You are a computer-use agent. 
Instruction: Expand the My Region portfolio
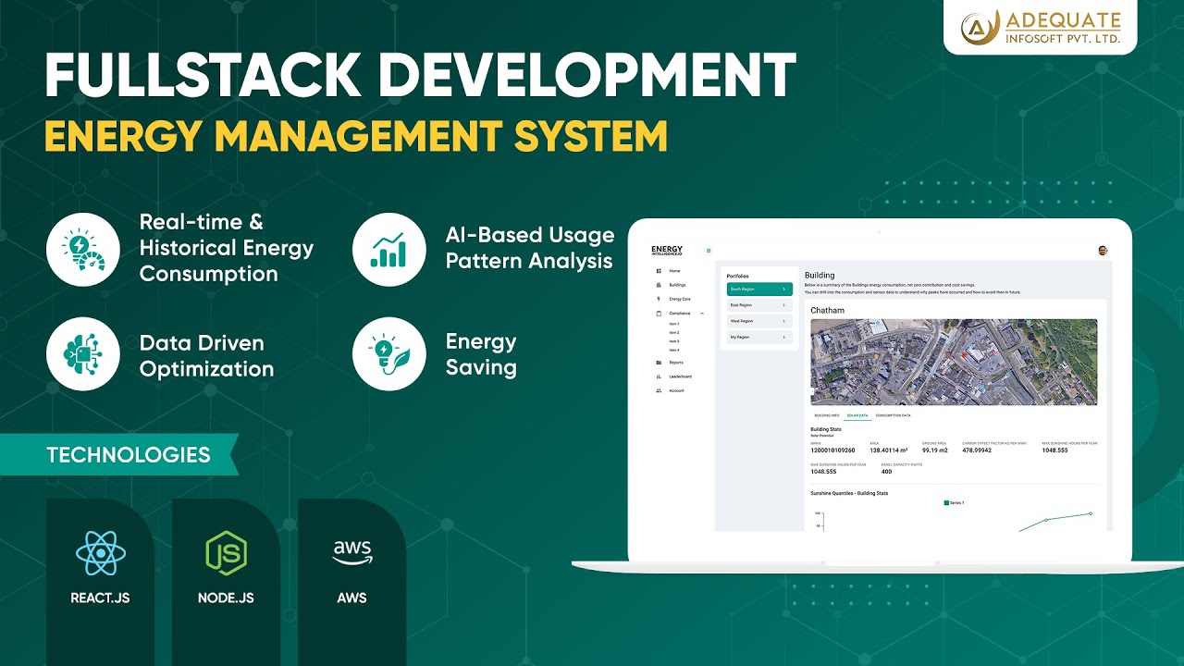click(x=759, y=338)
